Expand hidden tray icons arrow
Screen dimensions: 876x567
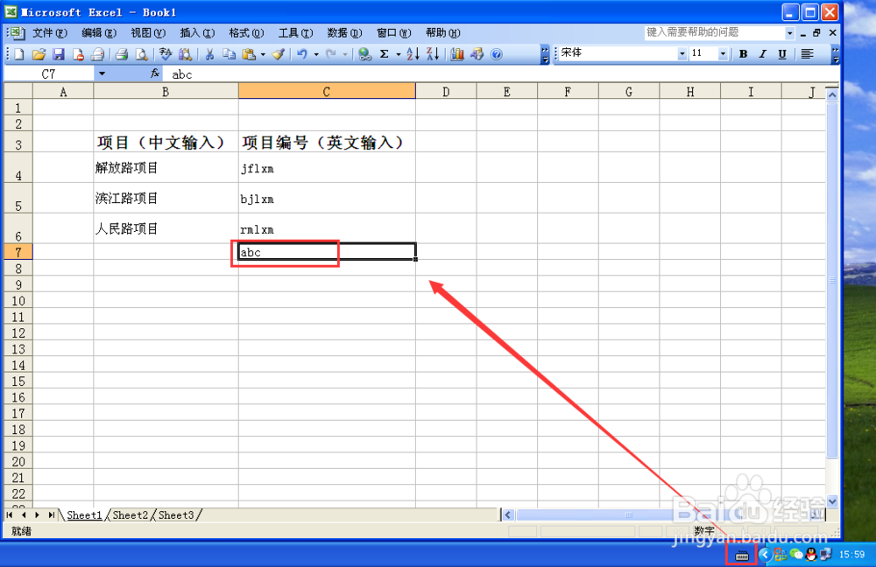[x=765, y=554]
